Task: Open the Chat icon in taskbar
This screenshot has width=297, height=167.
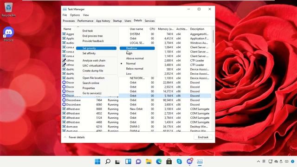Action: click(x=138, y=161)
